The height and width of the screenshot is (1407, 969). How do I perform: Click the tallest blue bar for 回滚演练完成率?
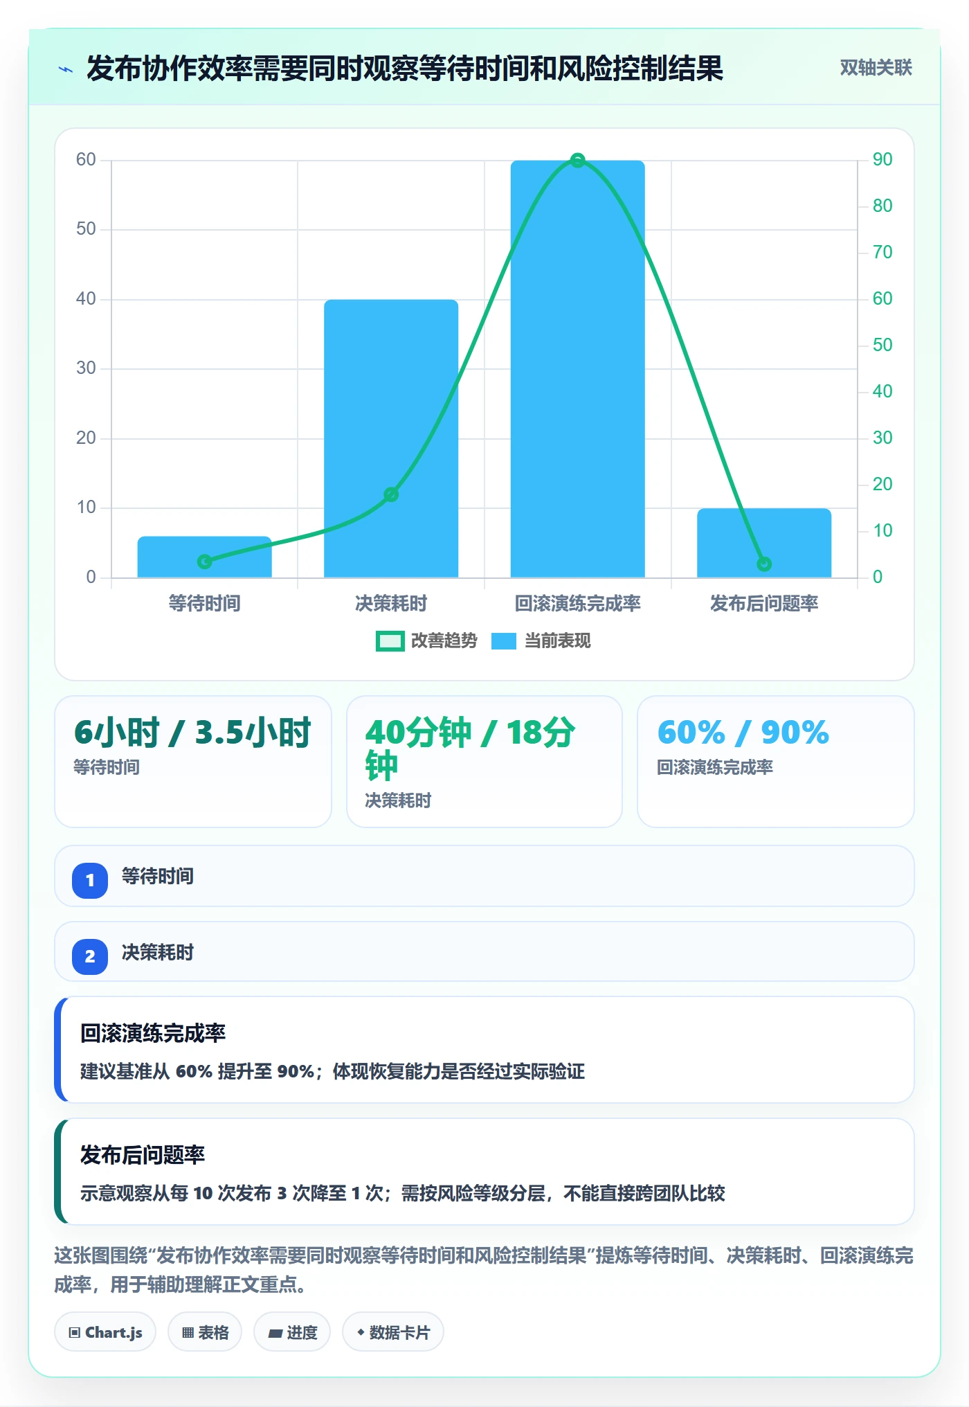click(x=578, y=368)
